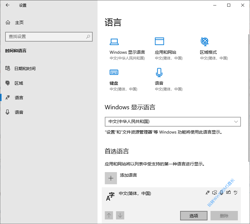Open 选项 for the selected language
250x224 pixels.
pos(194,216)
